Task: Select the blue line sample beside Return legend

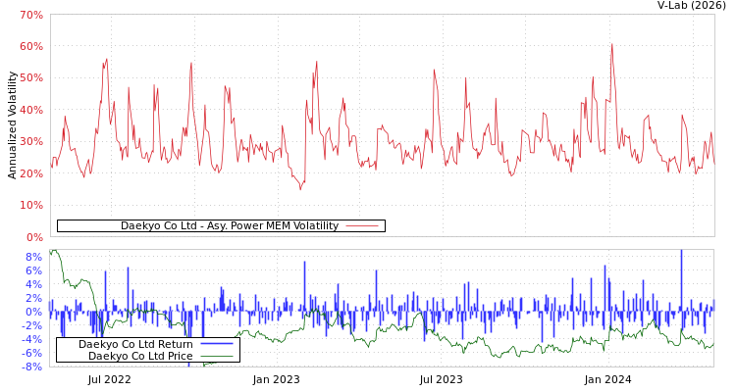Action: [216, 345]
